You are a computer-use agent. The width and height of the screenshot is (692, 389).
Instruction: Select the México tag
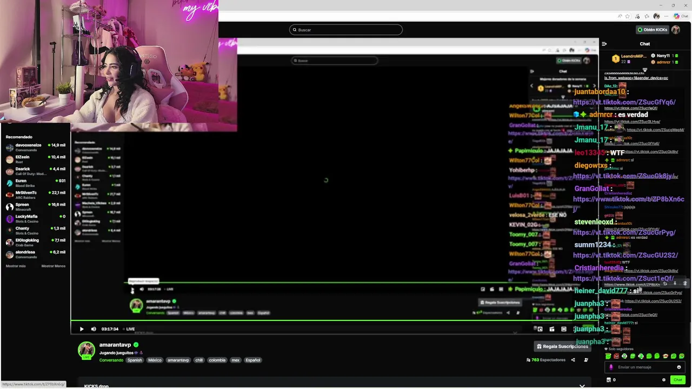[x=155, y=360]
